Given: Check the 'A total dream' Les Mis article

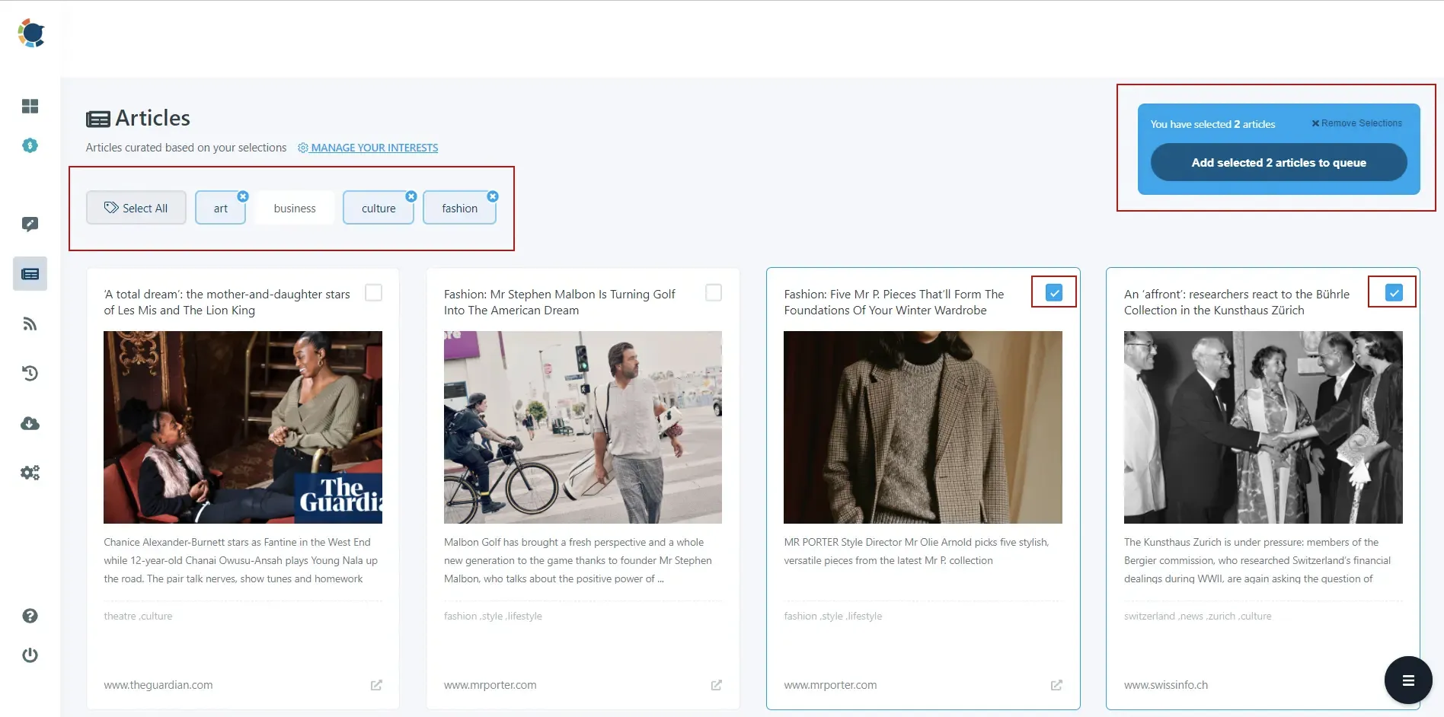Looking at the screenshot, I should [x=373, y=292].
